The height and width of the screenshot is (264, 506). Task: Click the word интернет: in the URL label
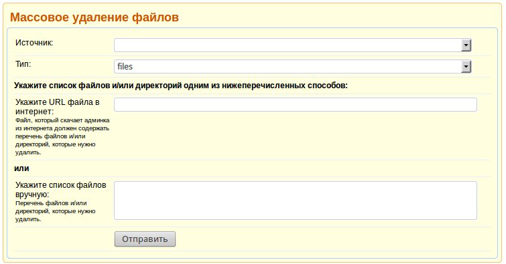coord(35,112)
